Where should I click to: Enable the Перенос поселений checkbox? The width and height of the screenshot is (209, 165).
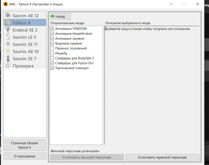pos(52,48)
